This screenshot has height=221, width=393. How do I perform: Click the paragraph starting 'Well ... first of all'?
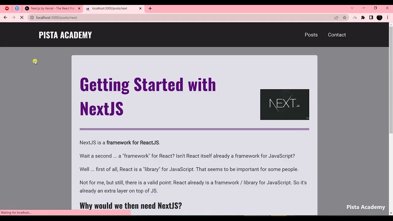pos(189,169)
